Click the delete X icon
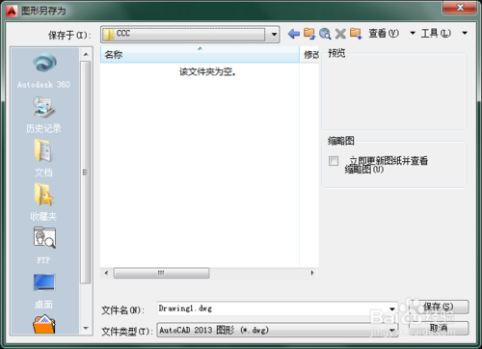The height and width of the screenshot is (349, 482). (340, 34)
